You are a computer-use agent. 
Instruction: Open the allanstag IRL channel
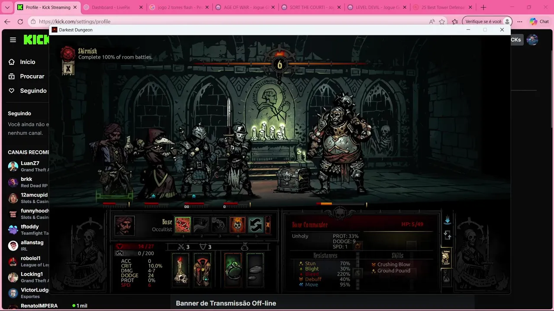click(28, 245)
